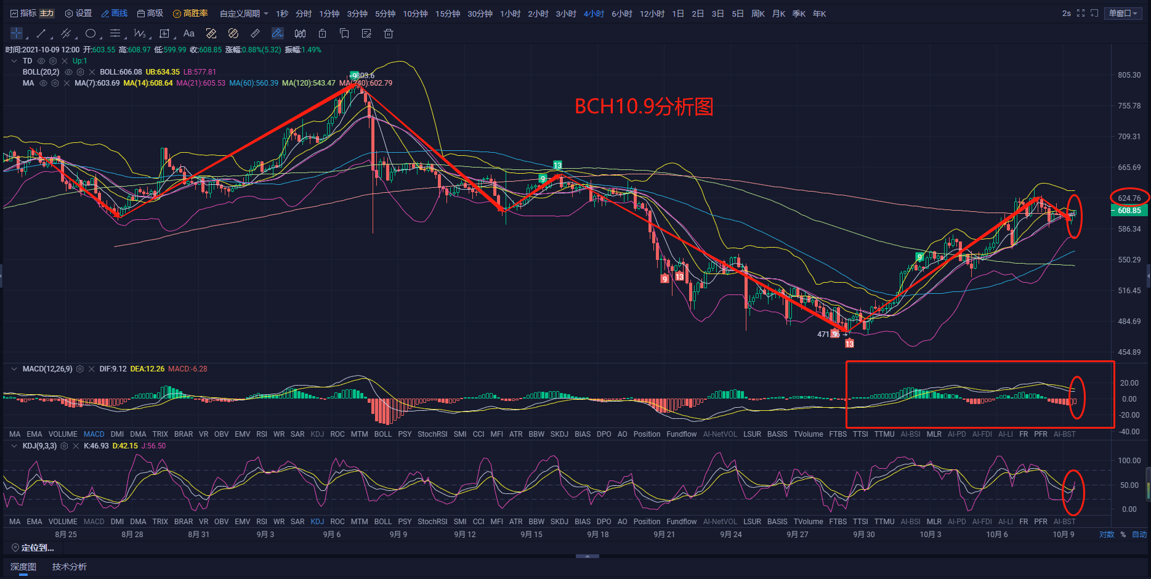Select the first striped ruler tool
Viewport: 1151px width, 579px height.
click(x=211, y=33)
